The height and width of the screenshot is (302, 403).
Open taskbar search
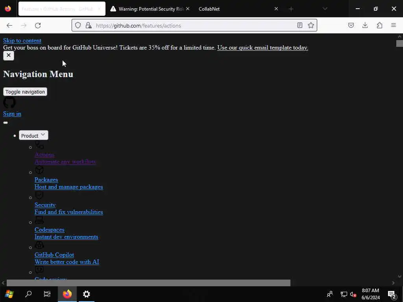[x=28, y=294]
